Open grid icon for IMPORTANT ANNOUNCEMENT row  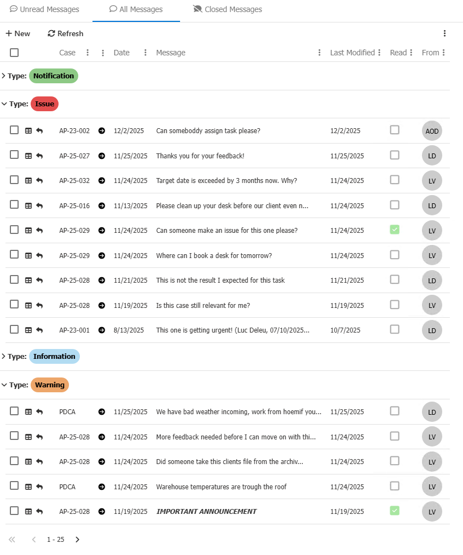coord(28,512)
